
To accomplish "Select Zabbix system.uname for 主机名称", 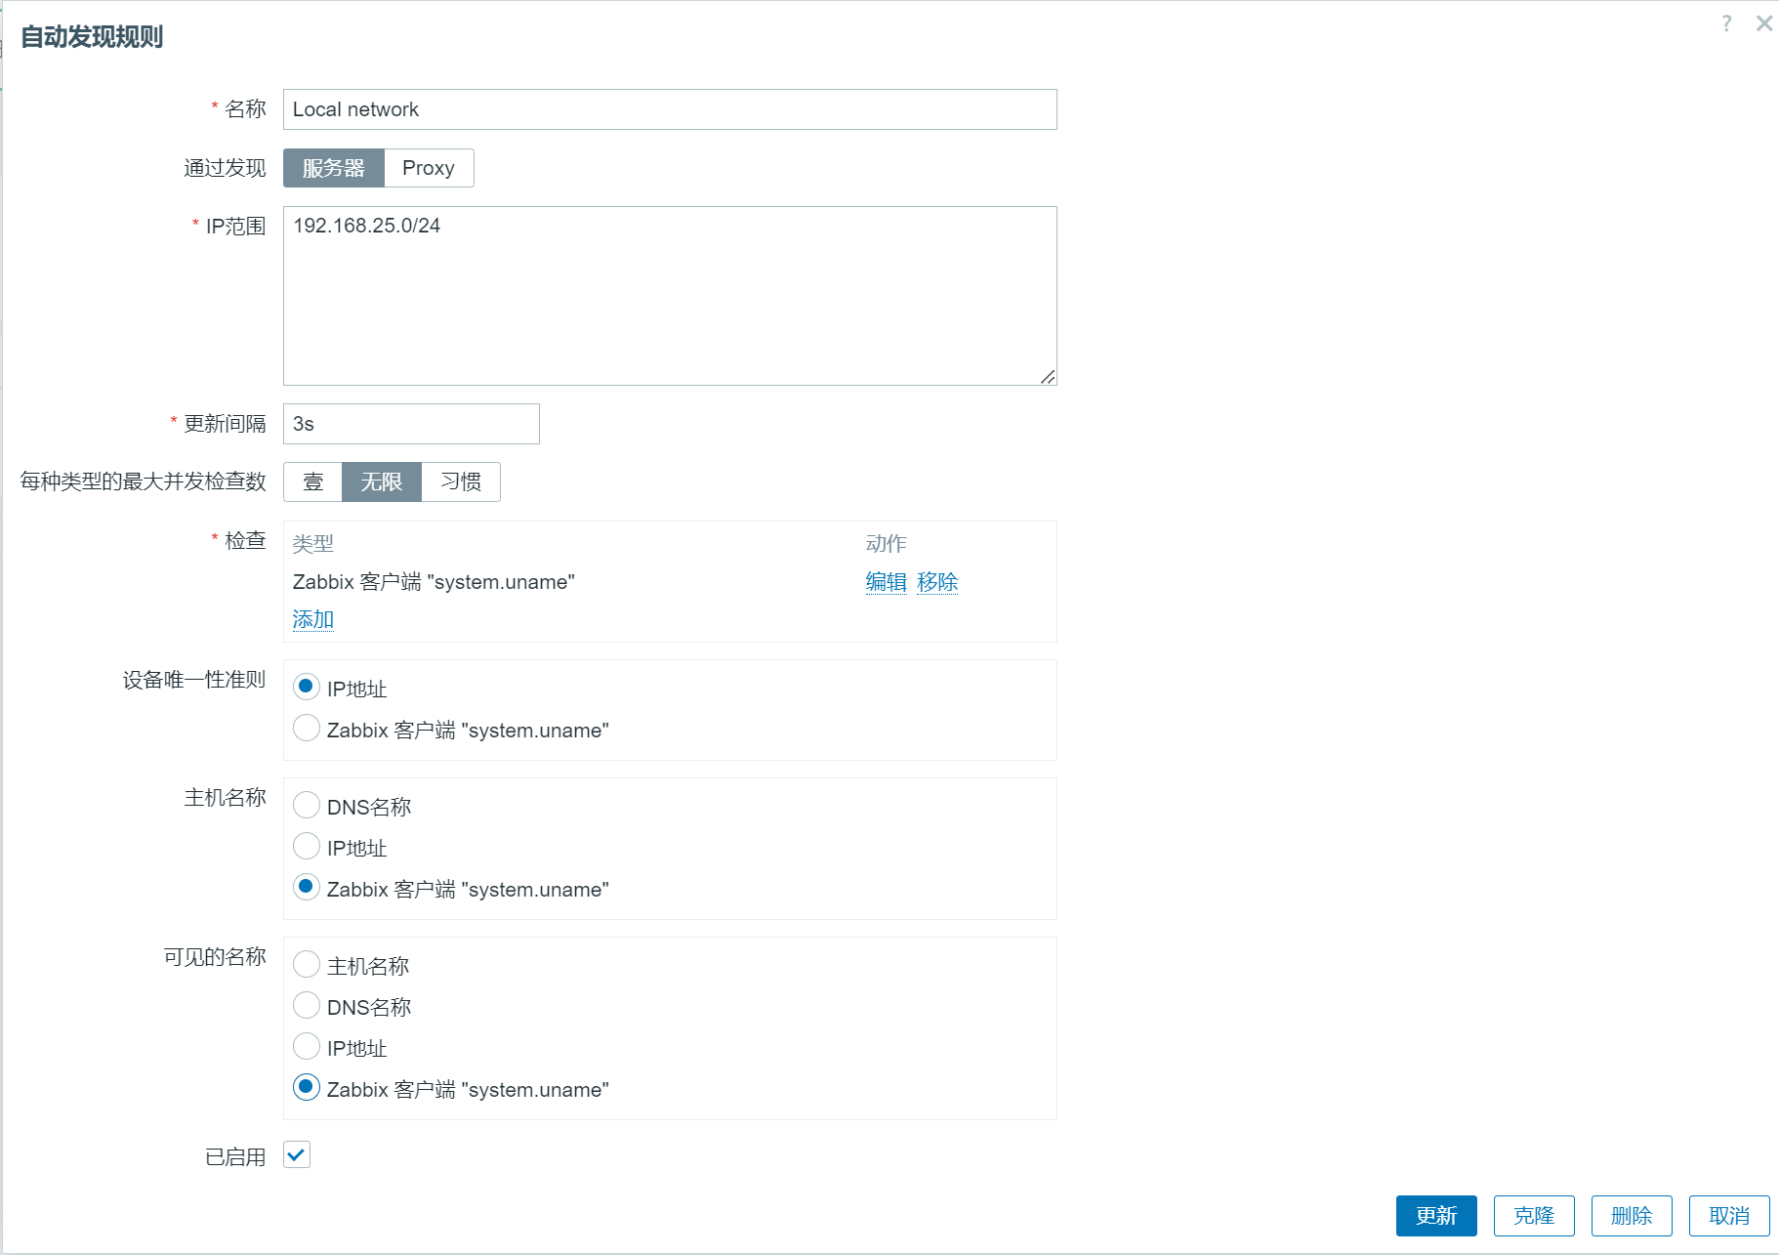I will click(x=307, y=887).
